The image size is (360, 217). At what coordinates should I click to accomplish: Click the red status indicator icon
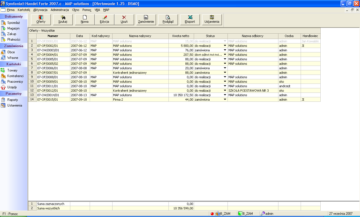212,214
